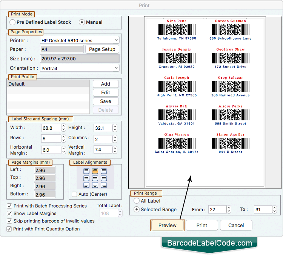283x255 pixels.
Task: Select top-right label alignment icon
Action: (104, 171)
